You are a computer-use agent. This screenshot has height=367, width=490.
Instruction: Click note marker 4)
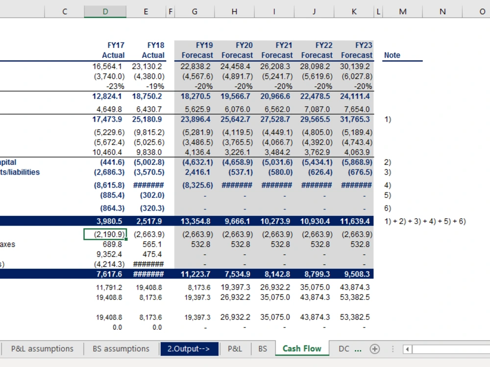coord(387,185)
